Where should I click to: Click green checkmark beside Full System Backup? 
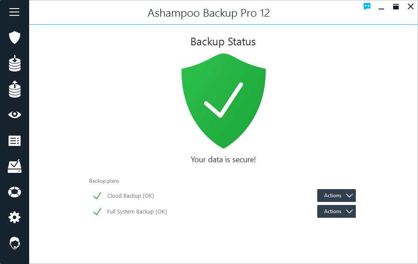pyautogui.click(x=97, y=212)
